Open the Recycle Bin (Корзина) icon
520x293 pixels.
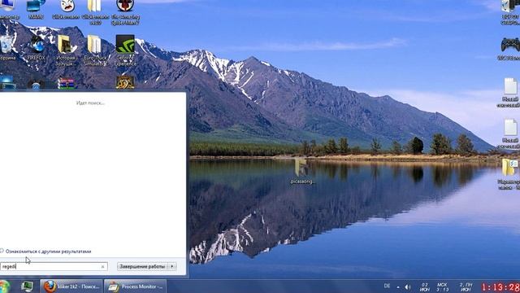pyautogui.click(x=7, y=47)
